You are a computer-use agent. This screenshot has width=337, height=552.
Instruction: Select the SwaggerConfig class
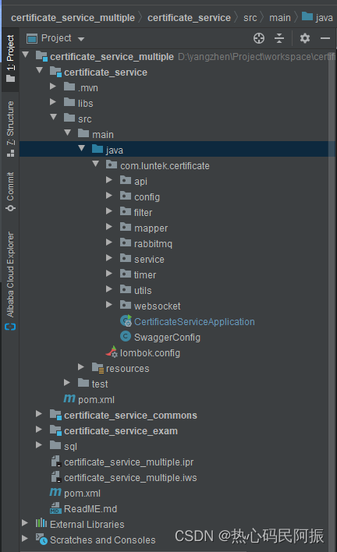click(x=167, y=338)
